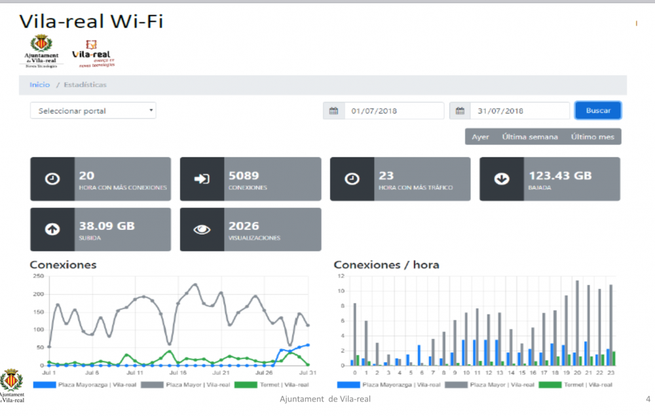Click the eye icon on Visualizaciones card
The height and width of the screenshot is (416, 655).
click(x=202, y=229)
